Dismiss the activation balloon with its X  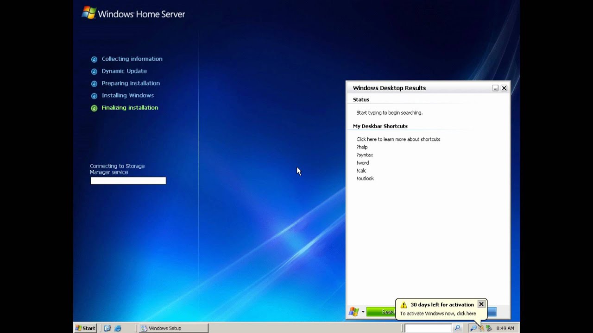(481, 304)
